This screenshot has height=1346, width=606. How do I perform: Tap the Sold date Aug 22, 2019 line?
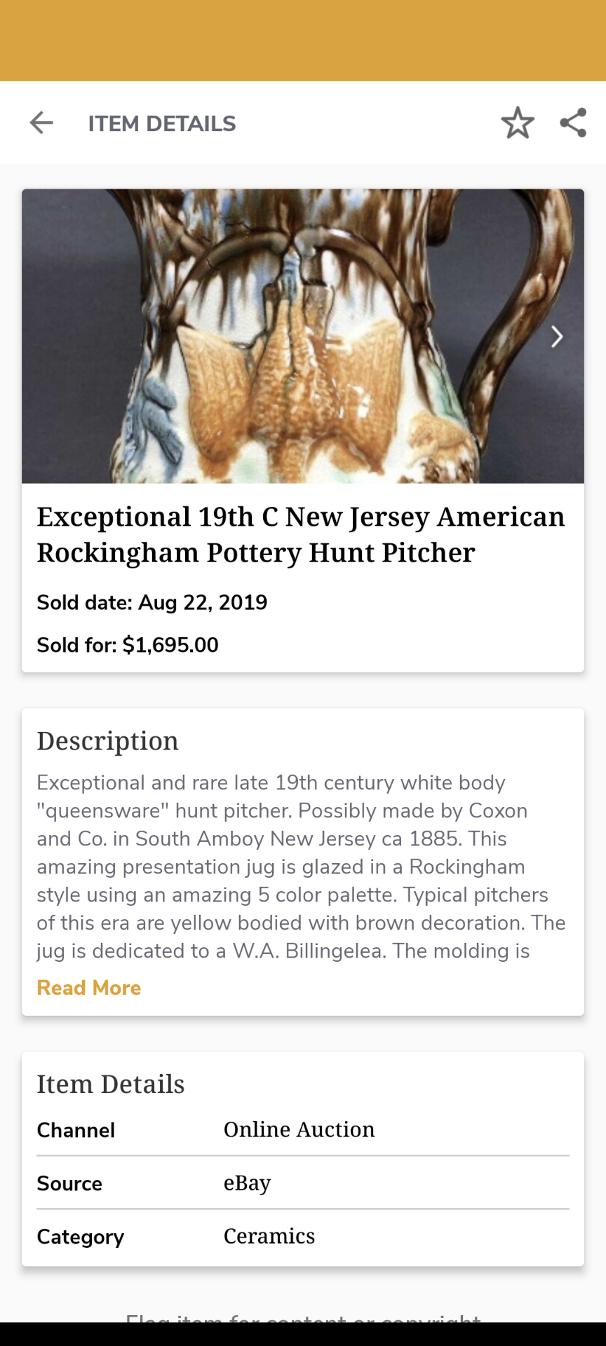pos(152,602)
